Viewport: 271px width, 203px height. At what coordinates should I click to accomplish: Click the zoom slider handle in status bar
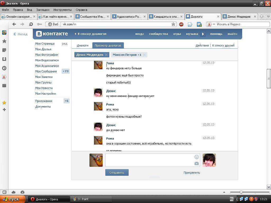[241, 192]
